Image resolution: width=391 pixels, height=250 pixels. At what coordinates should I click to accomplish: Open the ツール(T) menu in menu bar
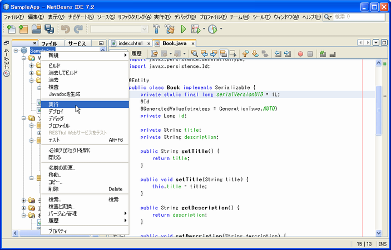[261, 17]
